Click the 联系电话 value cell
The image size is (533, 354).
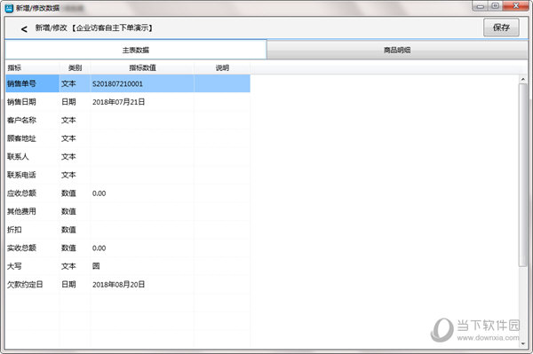point(142,175)
